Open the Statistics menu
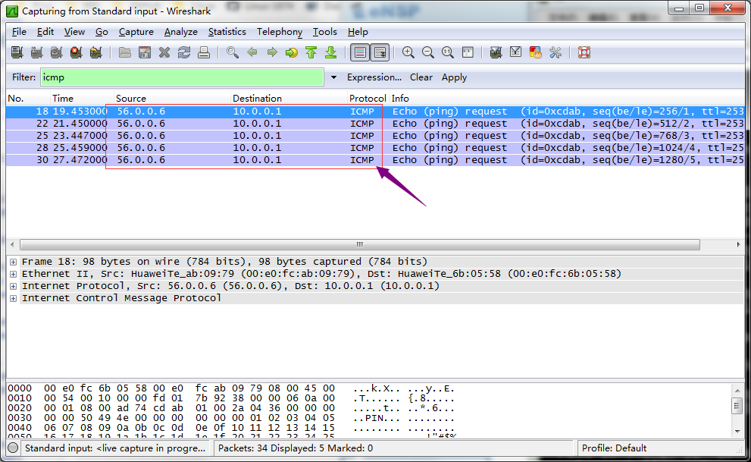The width and height of the screenshot is (751, 462). [227, 32]
